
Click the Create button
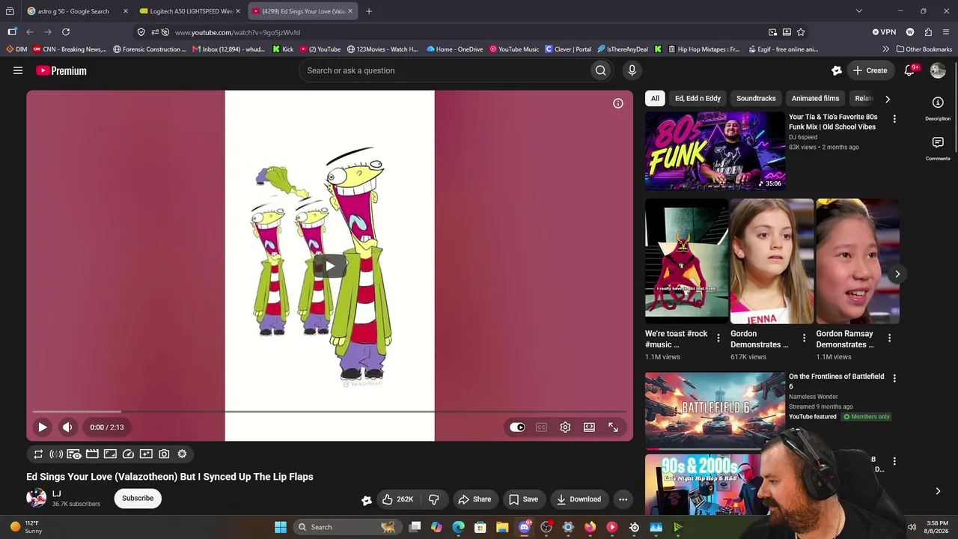click(870, 70)
